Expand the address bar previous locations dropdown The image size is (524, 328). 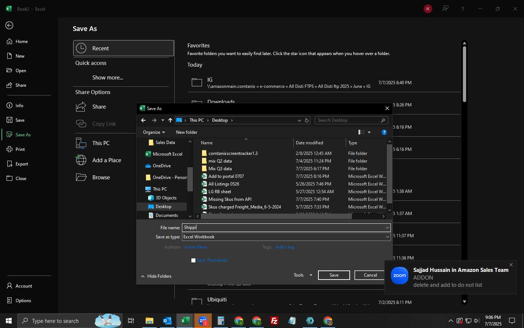click(299, 120)
